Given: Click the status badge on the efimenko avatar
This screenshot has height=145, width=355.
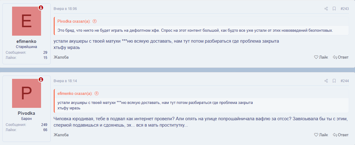Looking at the screenshot, I should tap(41, 8).
